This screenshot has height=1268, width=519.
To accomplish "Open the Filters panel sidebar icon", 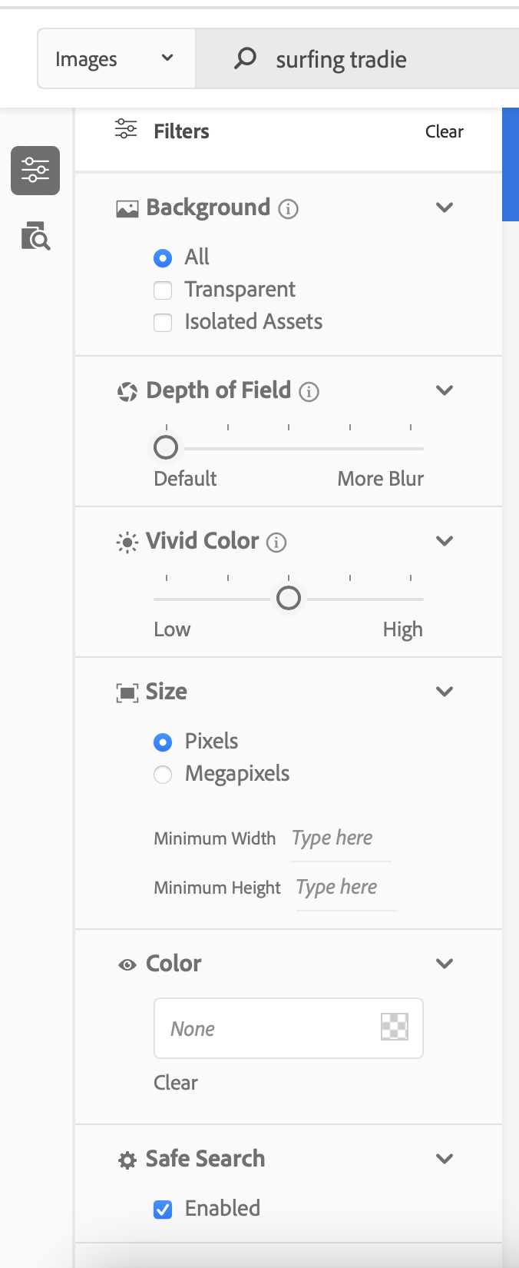I will pyautogui.click(x=35, y=171).
